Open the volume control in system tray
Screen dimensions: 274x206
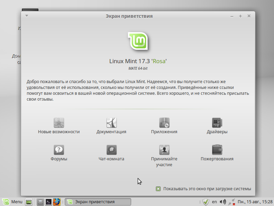tap(223, 202)
